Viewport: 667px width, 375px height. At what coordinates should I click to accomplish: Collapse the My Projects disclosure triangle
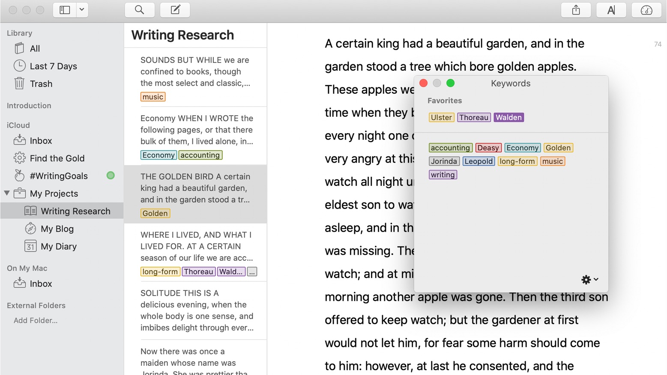(x=7, y=193)
